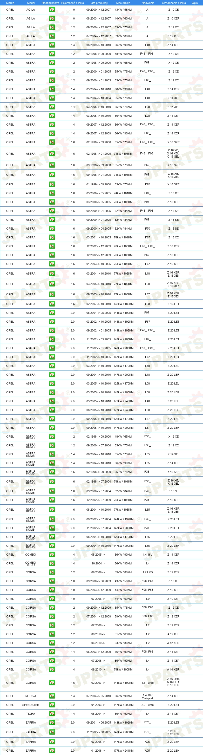The width and height of the screenshot is (203, 755).
Task: Click the '132kW / 180KM' power cell
Action: pyautogui.click(x=123, y=304)
